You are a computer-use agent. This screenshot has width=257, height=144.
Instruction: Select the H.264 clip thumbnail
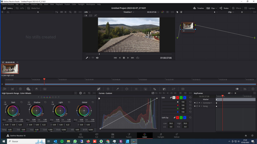click(x=10, y=69)
